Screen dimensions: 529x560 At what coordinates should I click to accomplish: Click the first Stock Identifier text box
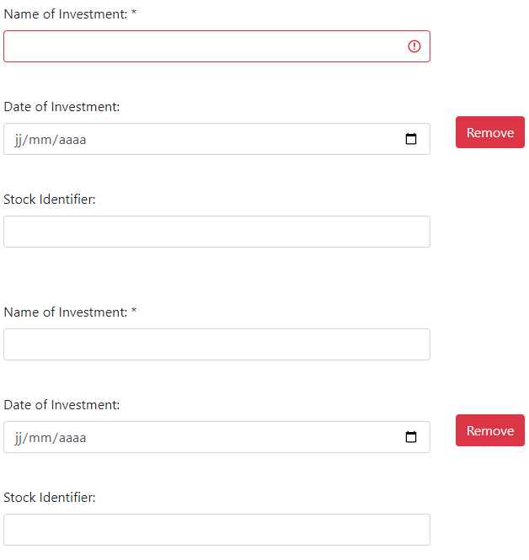pyautogui.click(x=216, y=232)
